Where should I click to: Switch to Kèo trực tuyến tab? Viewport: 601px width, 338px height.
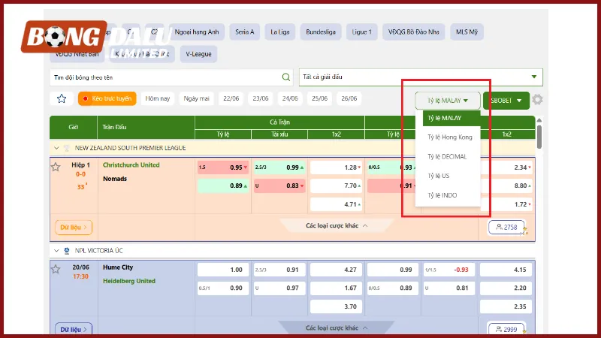coord(107,98)
